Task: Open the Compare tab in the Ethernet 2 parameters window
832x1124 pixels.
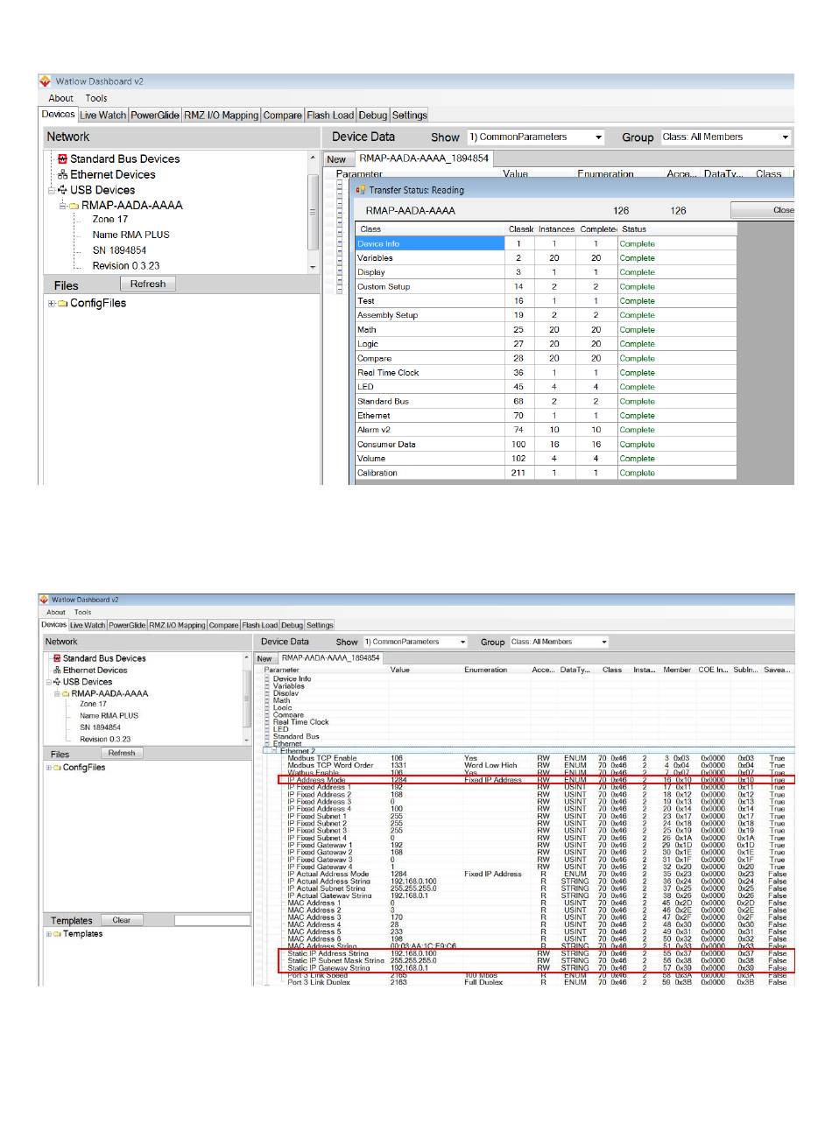Action: pos(224,625)
